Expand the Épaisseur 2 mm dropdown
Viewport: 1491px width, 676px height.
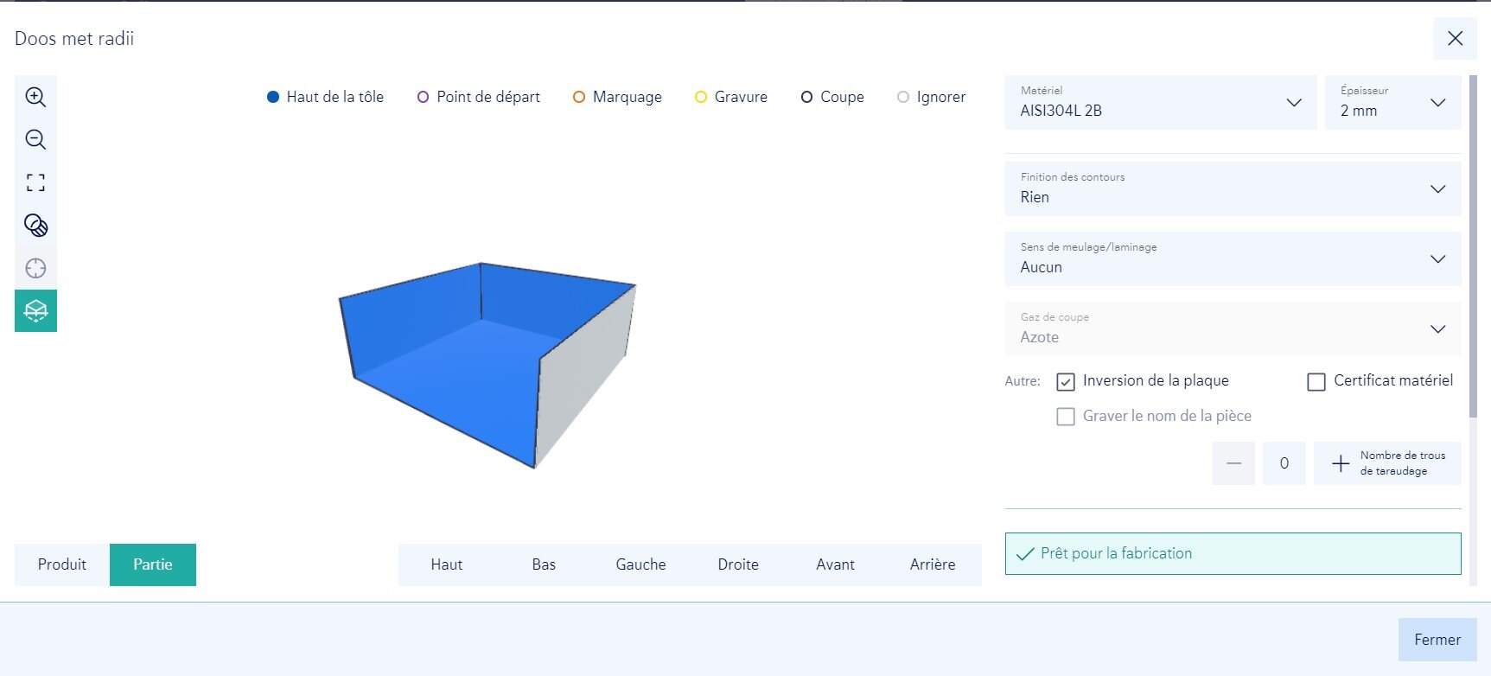(x=1392, y=103)
